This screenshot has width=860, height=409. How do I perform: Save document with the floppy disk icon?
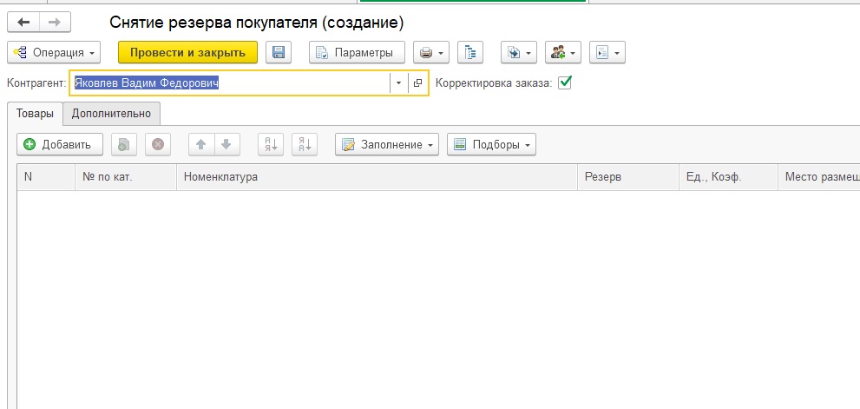click(x=279, y=53)
